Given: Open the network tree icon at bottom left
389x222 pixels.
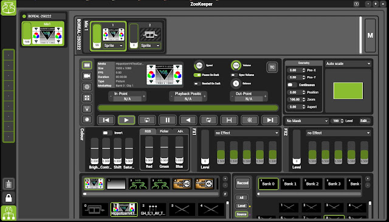Looking at the screenshot, I should point(9,213).
